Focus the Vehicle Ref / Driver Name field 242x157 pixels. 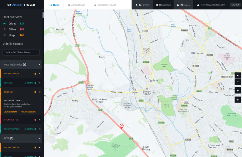click(21, 52)
